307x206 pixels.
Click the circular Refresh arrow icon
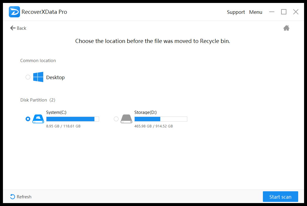(13, 197)
